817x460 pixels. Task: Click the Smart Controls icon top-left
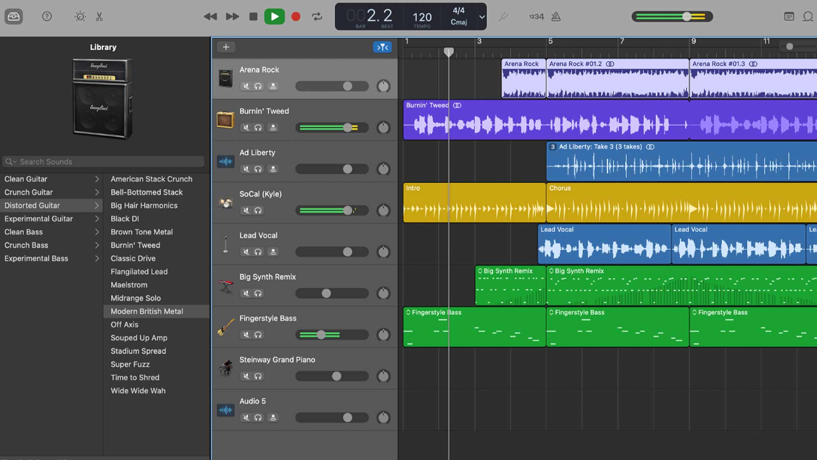click(79, 16)
